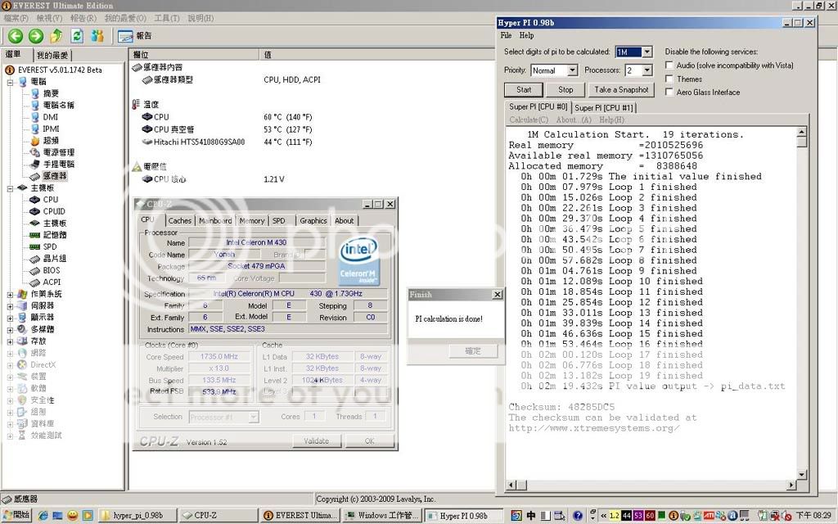
Task: Open the Priority dropdown set to Normal
Action: [572, 70]
